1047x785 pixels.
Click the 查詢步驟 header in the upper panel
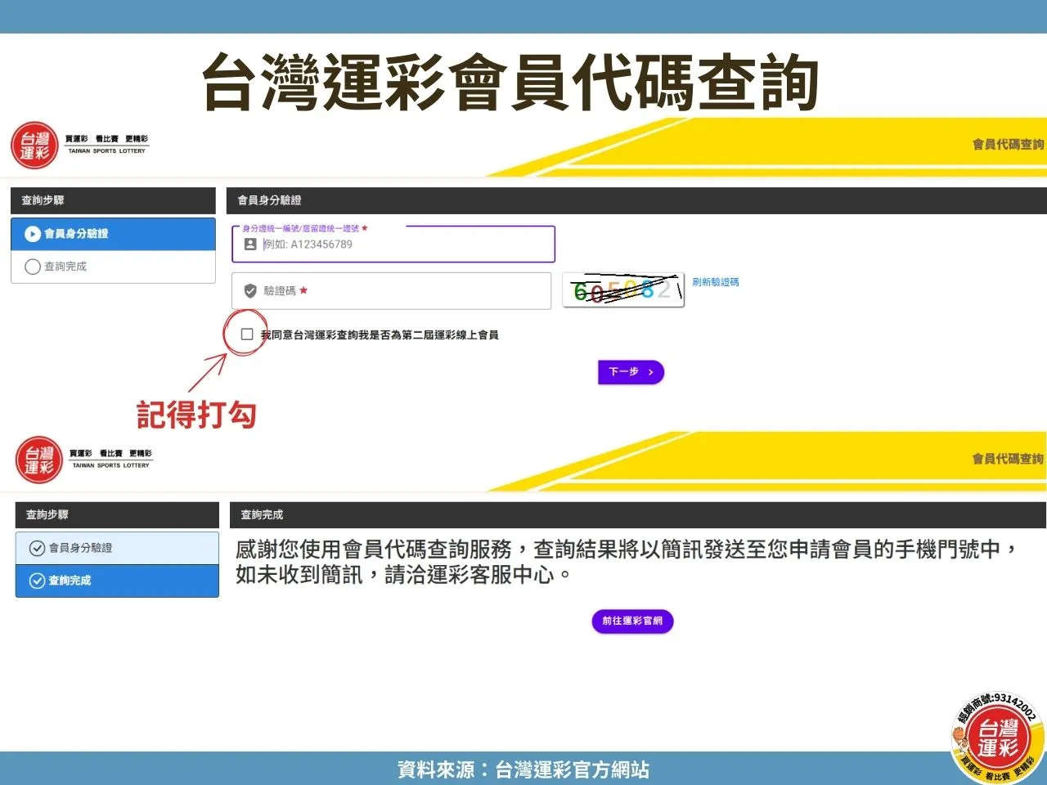[x=113, y=200]
